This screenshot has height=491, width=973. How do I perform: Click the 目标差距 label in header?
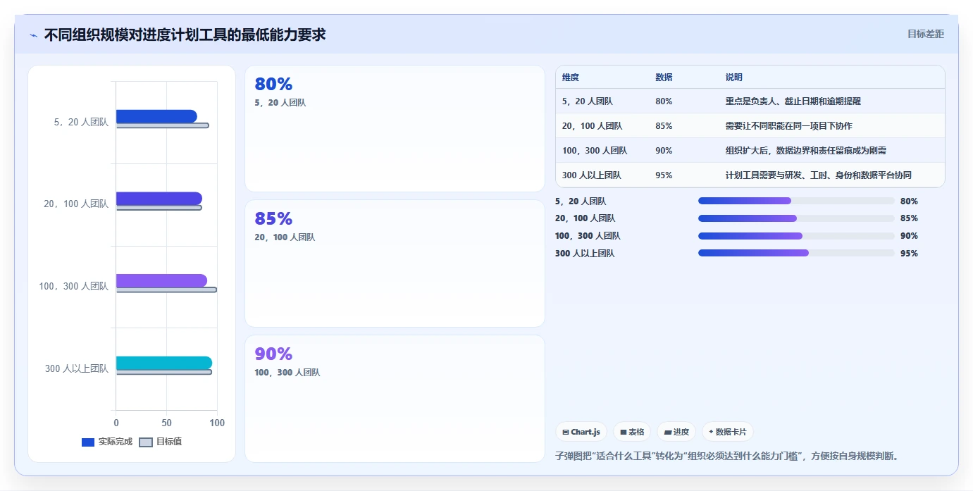pyautogui.click(x=925, y=34)
